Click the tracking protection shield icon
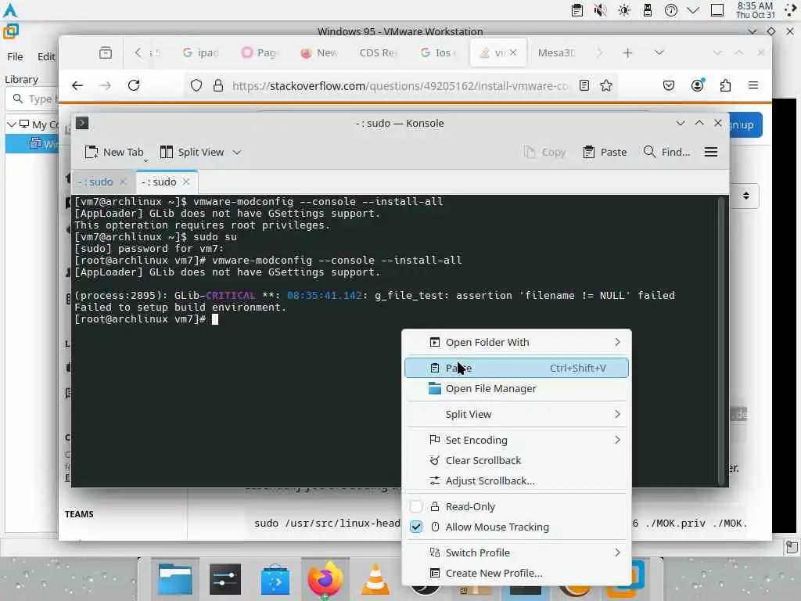This screenshot has width=801, height=601. click(196, 85)
